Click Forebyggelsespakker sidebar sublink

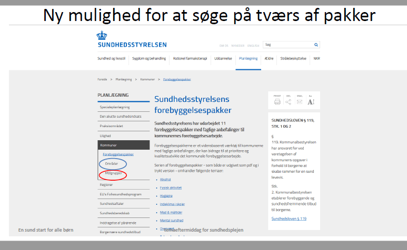point(118,154)
